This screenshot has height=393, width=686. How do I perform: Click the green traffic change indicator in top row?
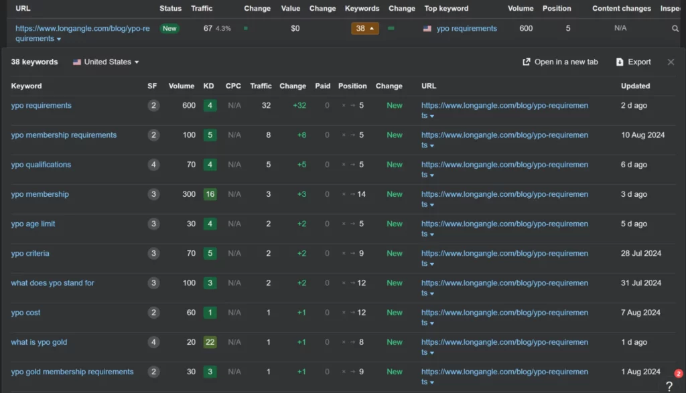(x=245, y=29)
